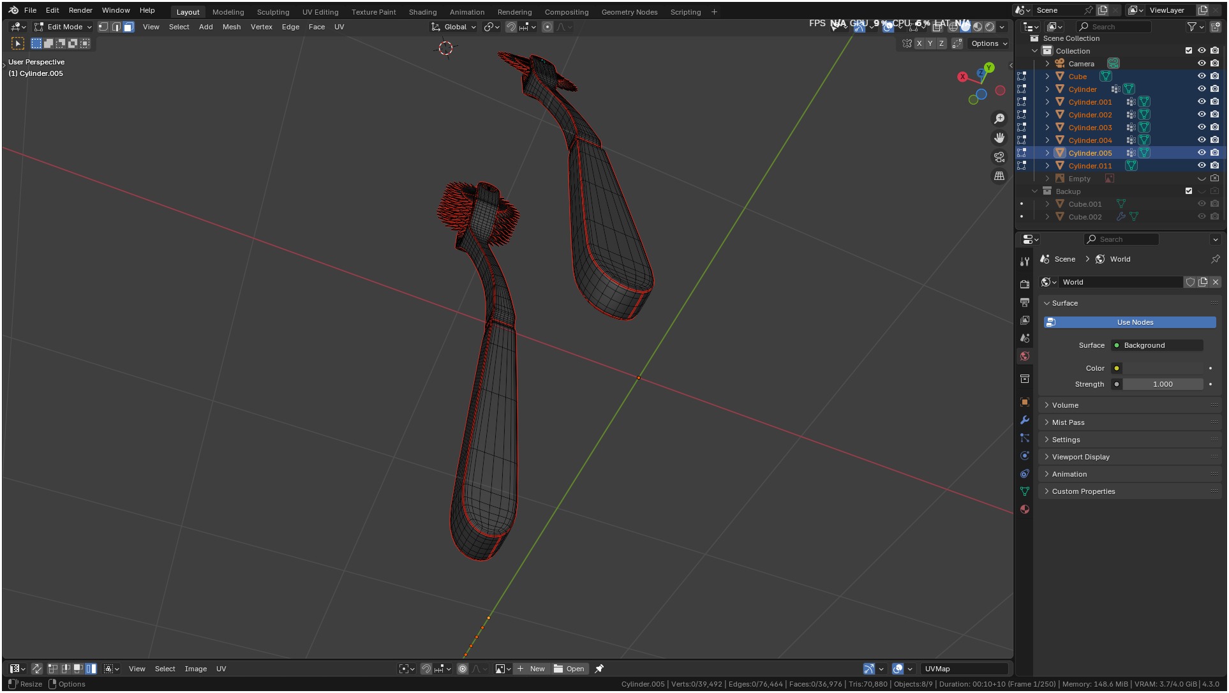Open the Material properties tab icon
This screenshot has width=1229, height=693.
(x=1025, y=509)
